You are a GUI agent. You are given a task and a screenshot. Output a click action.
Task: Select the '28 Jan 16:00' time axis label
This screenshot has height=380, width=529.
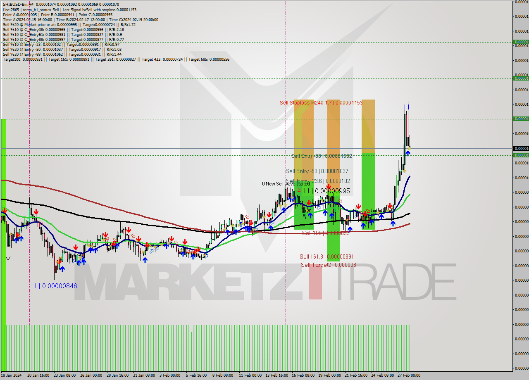[x=117, y=375]
